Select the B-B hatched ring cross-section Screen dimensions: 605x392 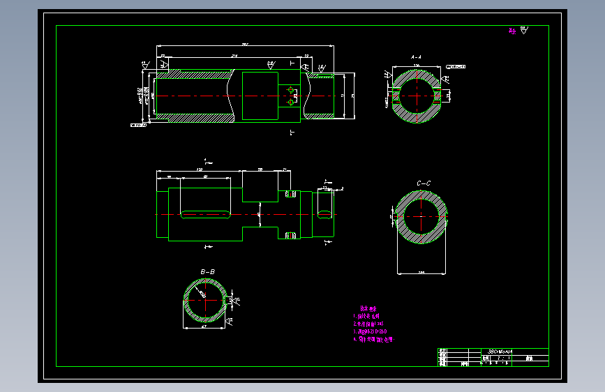[205, 301]
